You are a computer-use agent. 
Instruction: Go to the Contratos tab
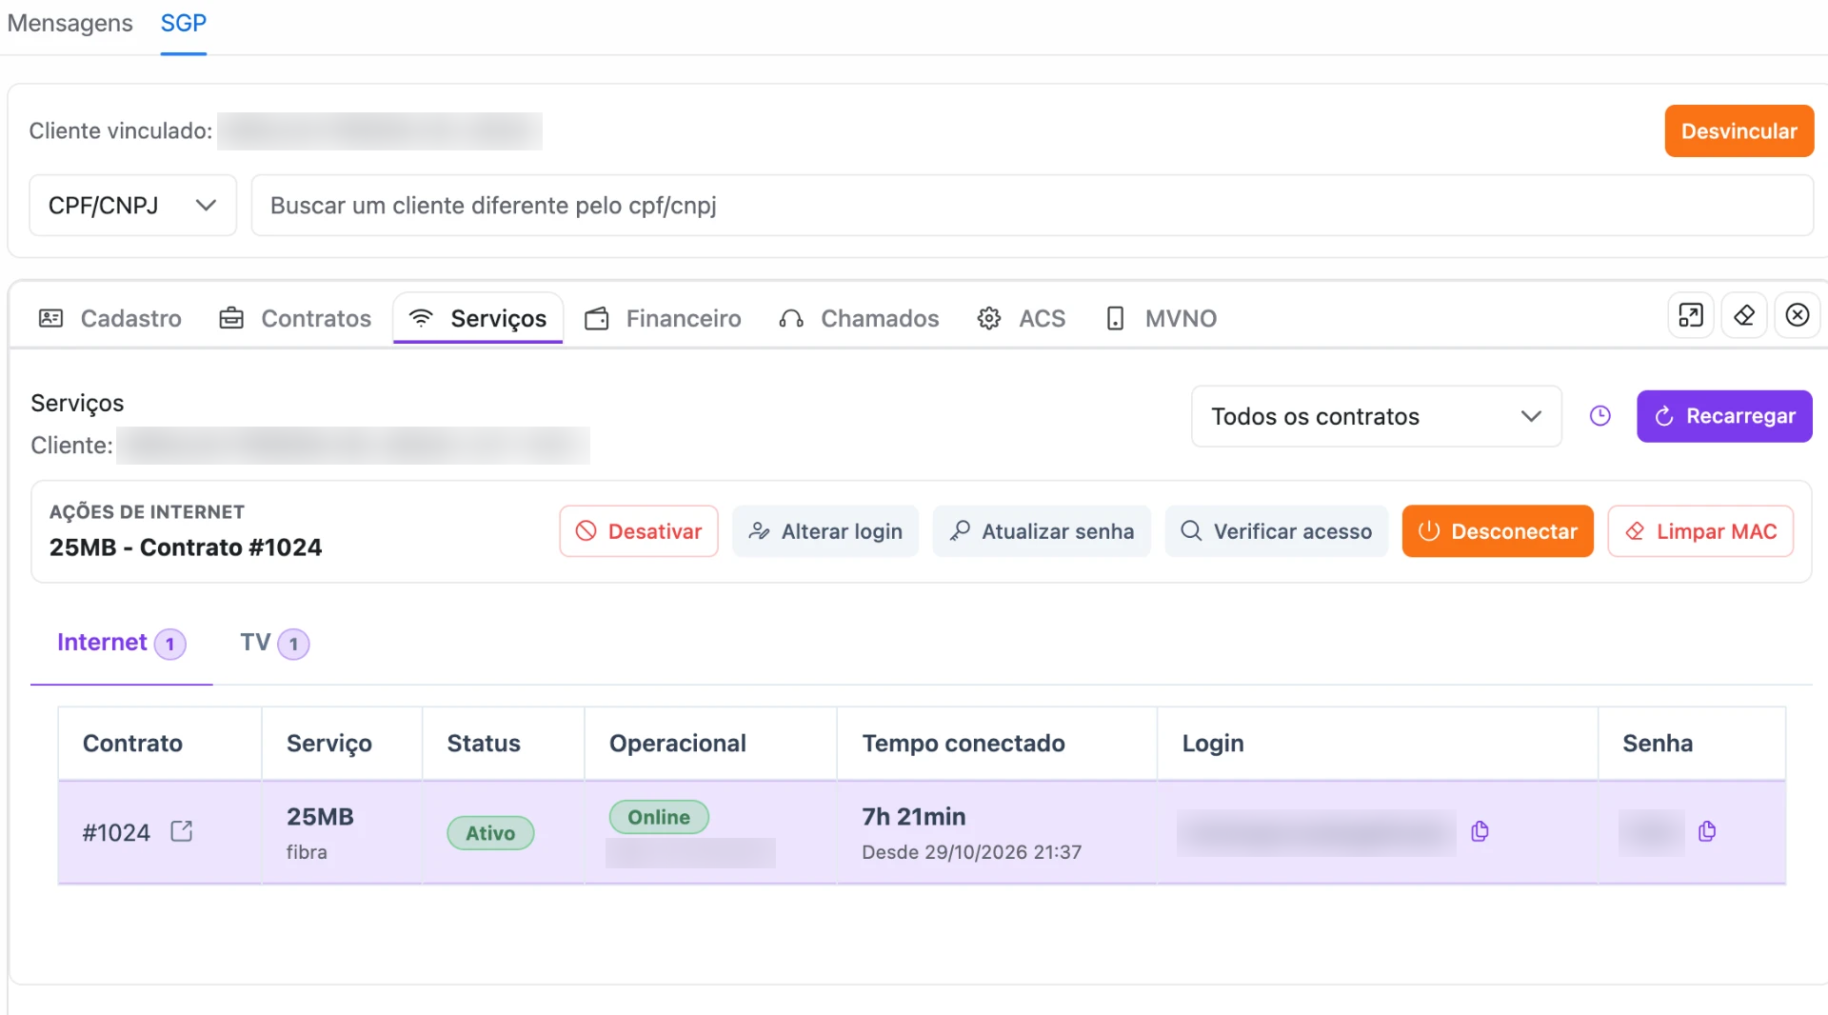[295, 318]
